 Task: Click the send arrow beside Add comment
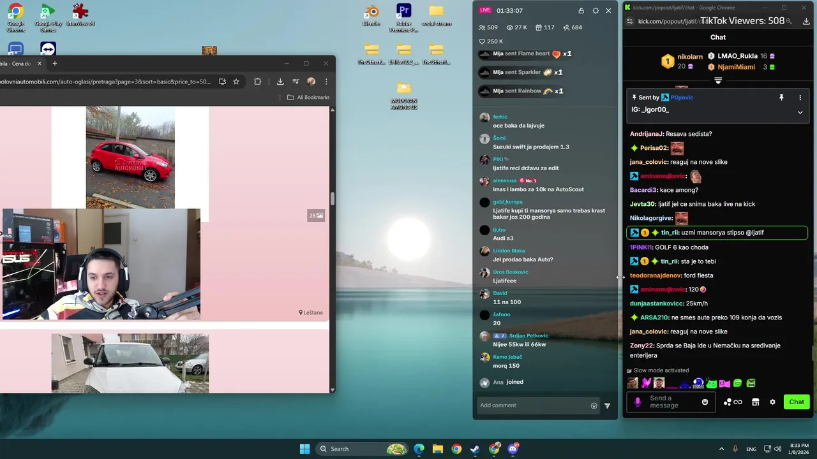coord(607,405)
